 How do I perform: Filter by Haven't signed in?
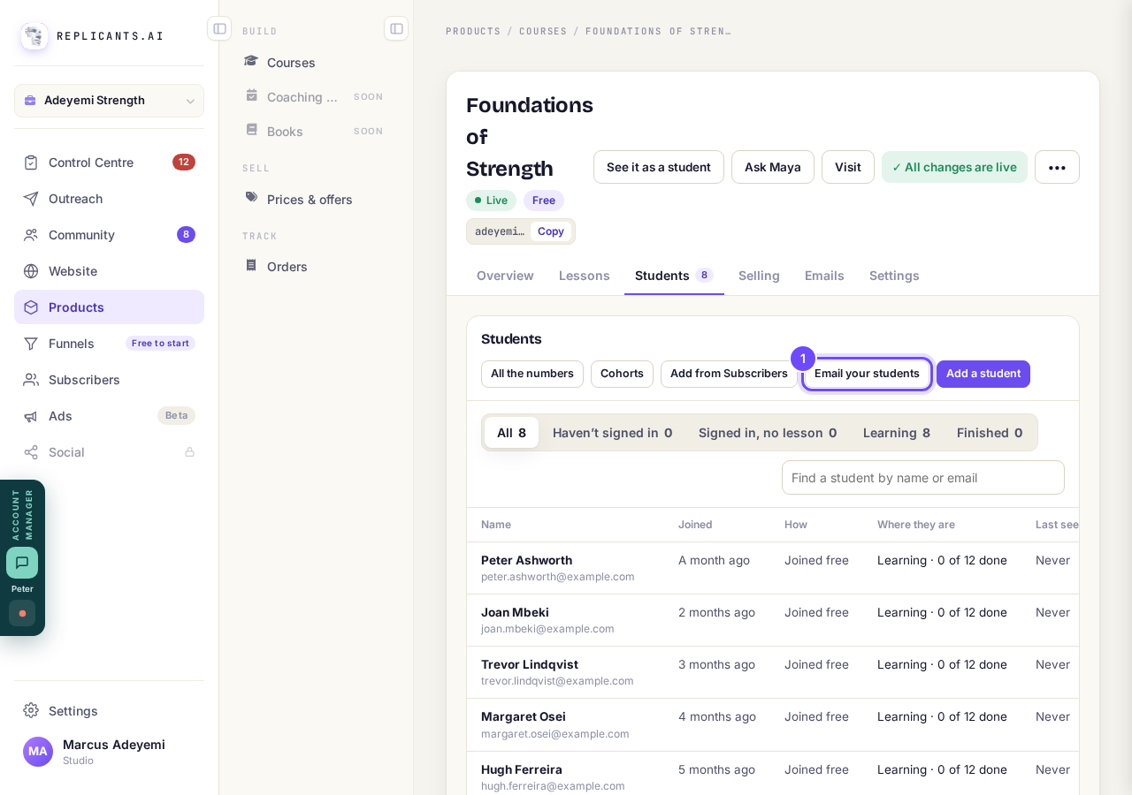coord(612,433)
